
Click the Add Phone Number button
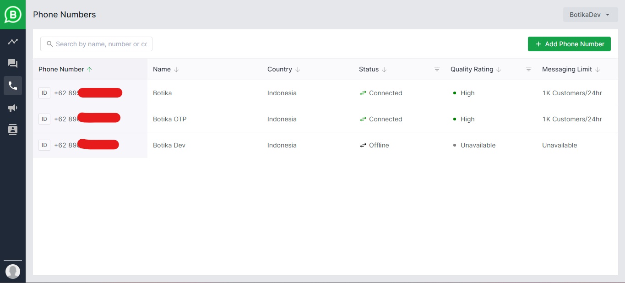(569, 44)
